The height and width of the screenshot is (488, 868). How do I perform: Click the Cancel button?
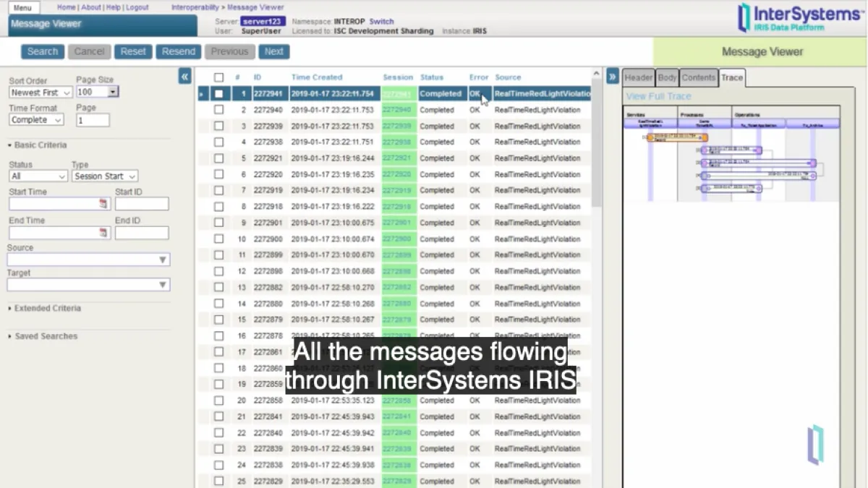click(89, 51)
